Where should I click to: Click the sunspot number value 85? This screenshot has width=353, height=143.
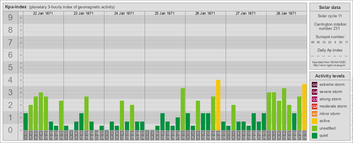313,42
